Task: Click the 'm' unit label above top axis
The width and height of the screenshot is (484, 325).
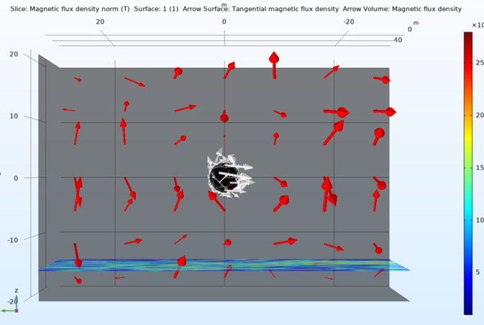Action: coord(224,15)
